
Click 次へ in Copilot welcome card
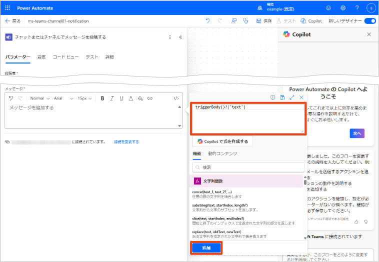[357, 133]
